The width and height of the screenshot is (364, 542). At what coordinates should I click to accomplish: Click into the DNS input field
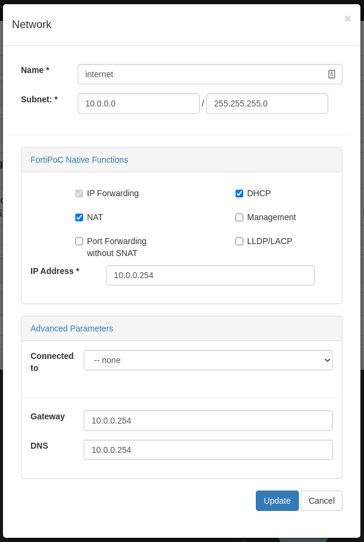pyautogui.click(x=208, y=450)
